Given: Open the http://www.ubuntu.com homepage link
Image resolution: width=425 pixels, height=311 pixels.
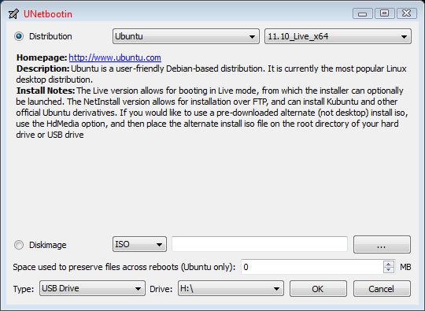Looking at the screenshot, I should click(x=115, y=57).
